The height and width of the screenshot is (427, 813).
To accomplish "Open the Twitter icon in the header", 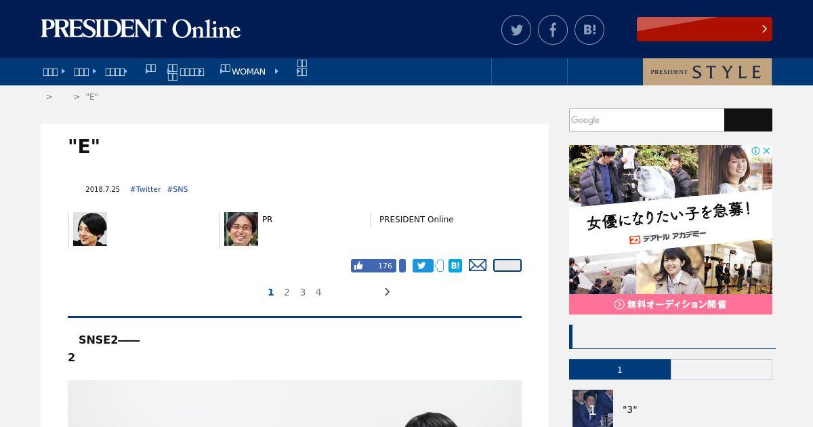I will [516, 30].
